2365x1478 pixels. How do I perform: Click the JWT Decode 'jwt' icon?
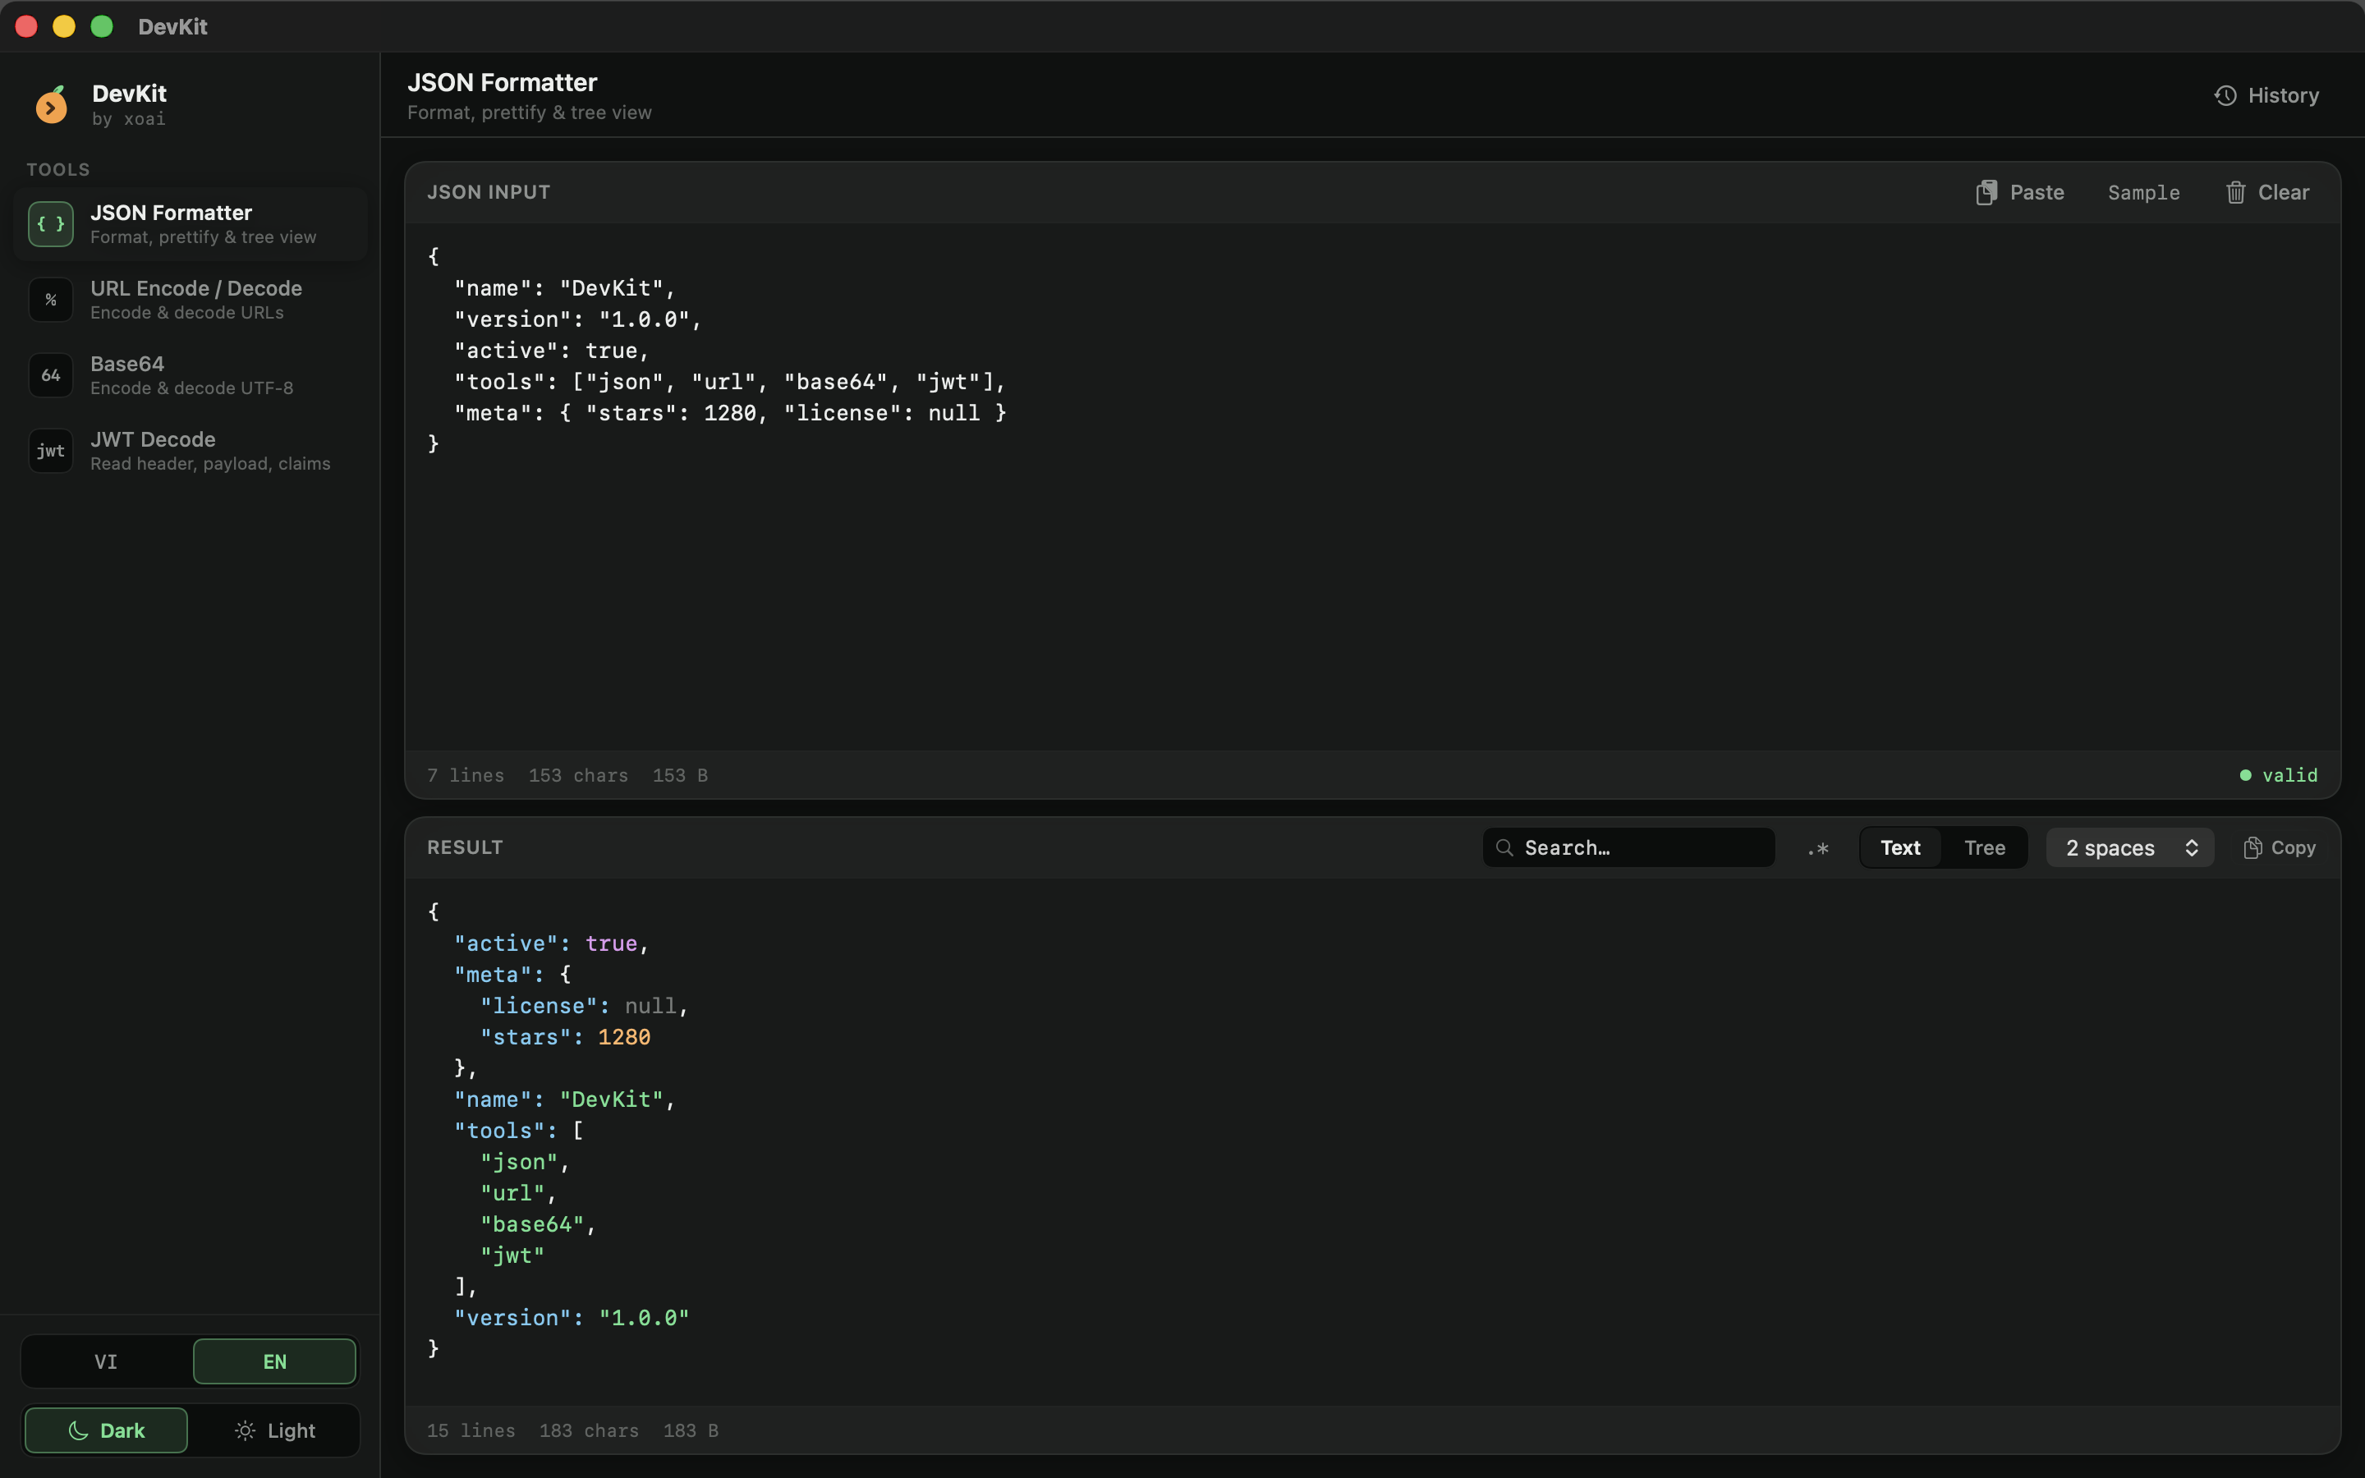(x=51, y=451)
